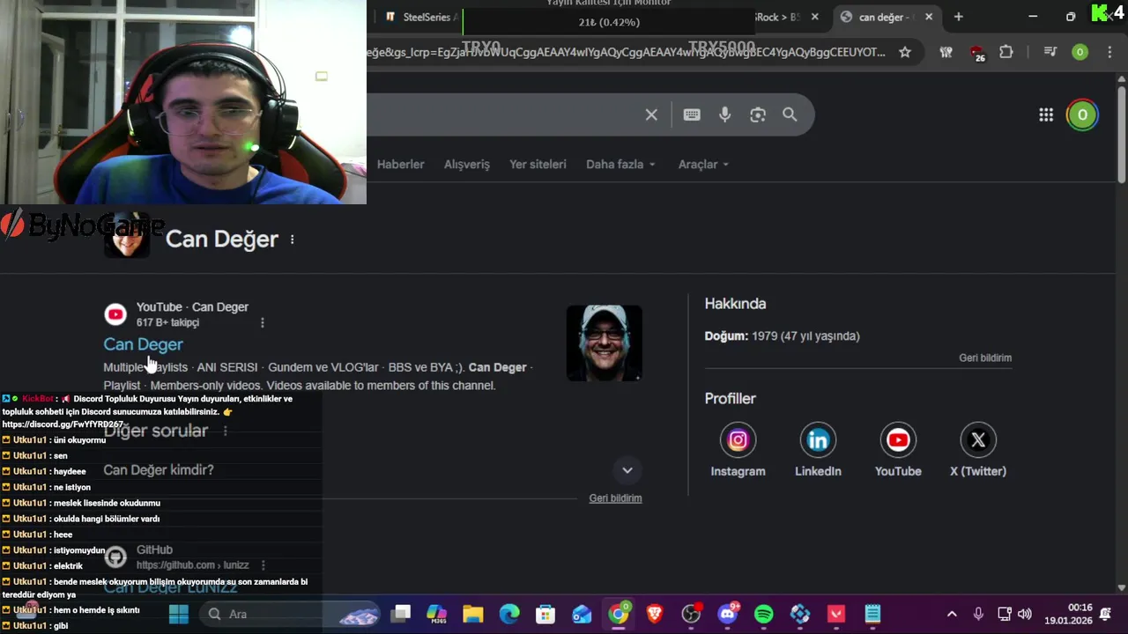The width and height of the screenshot is (1128, 634).
Task: Open Can Değer portrait thumbnail
Action: (604, 343)
